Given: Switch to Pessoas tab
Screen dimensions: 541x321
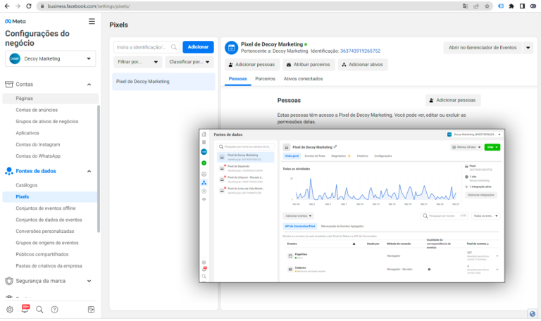Looking at the screenshot, I should click(x=237, y=79).
